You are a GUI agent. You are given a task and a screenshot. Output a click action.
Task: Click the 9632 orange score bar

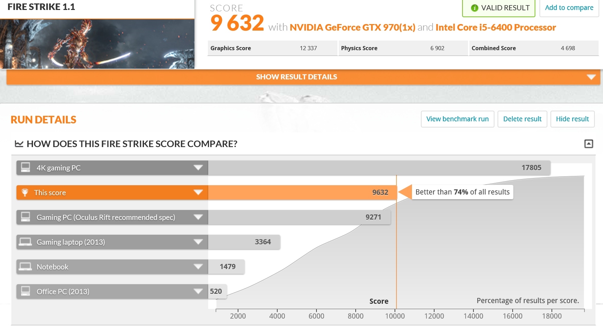coord(302,192)
